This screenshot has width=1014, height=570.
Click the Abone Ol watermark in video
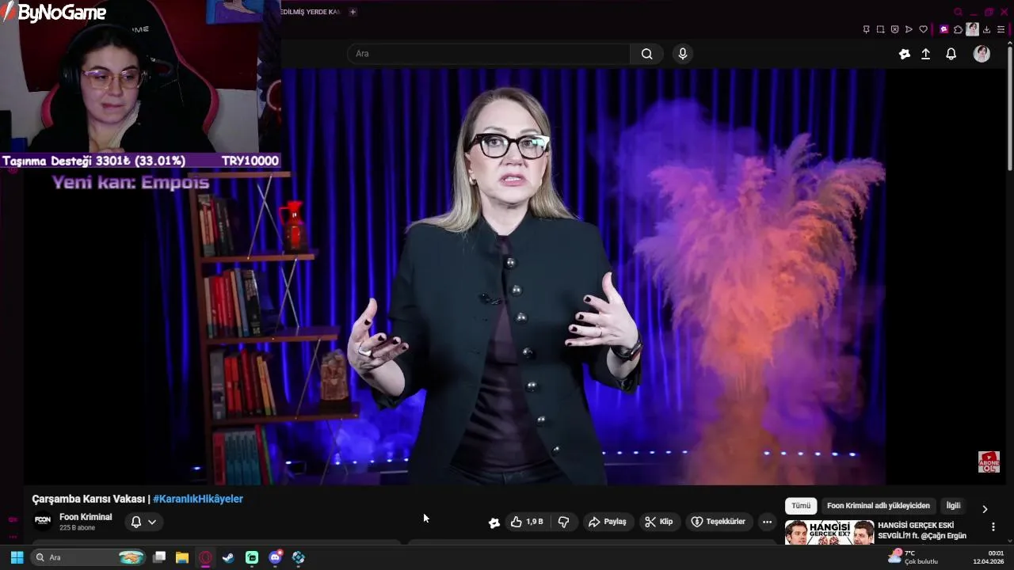coord(989,462)
